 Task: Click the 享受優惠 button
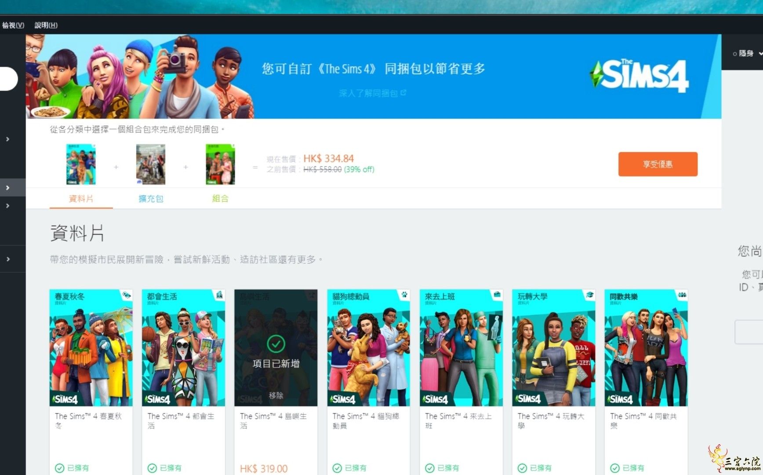(658, 164)
